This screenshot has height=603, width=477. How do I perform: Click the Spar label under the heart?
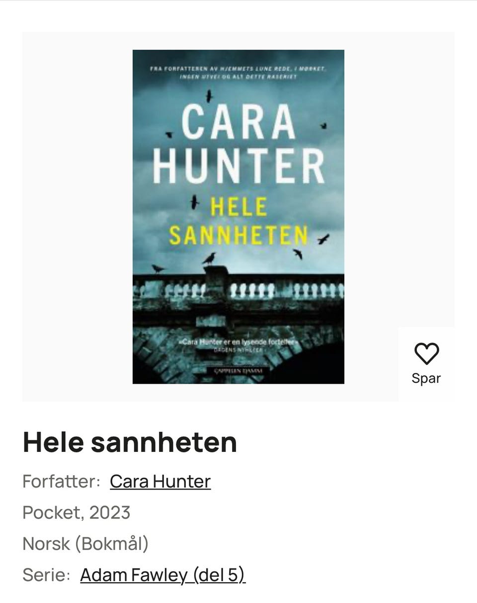pos(426,378)
